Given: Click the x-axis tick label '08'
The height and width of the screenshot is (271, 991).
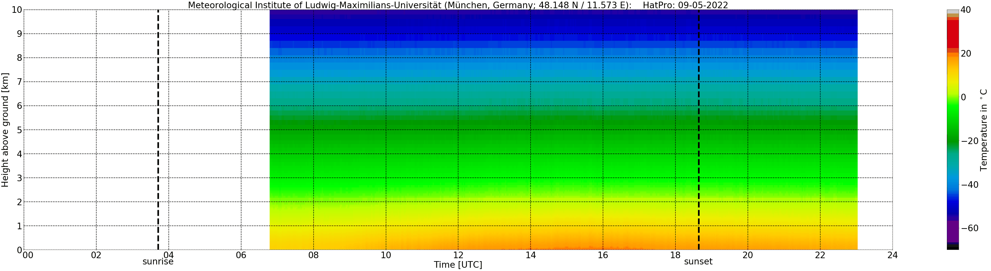Looking at the screenshot, I should tap(313, 255).
